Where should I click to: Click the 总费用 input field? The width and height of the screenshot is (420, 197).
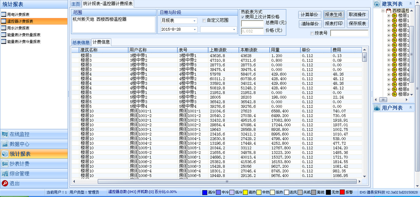252,23
